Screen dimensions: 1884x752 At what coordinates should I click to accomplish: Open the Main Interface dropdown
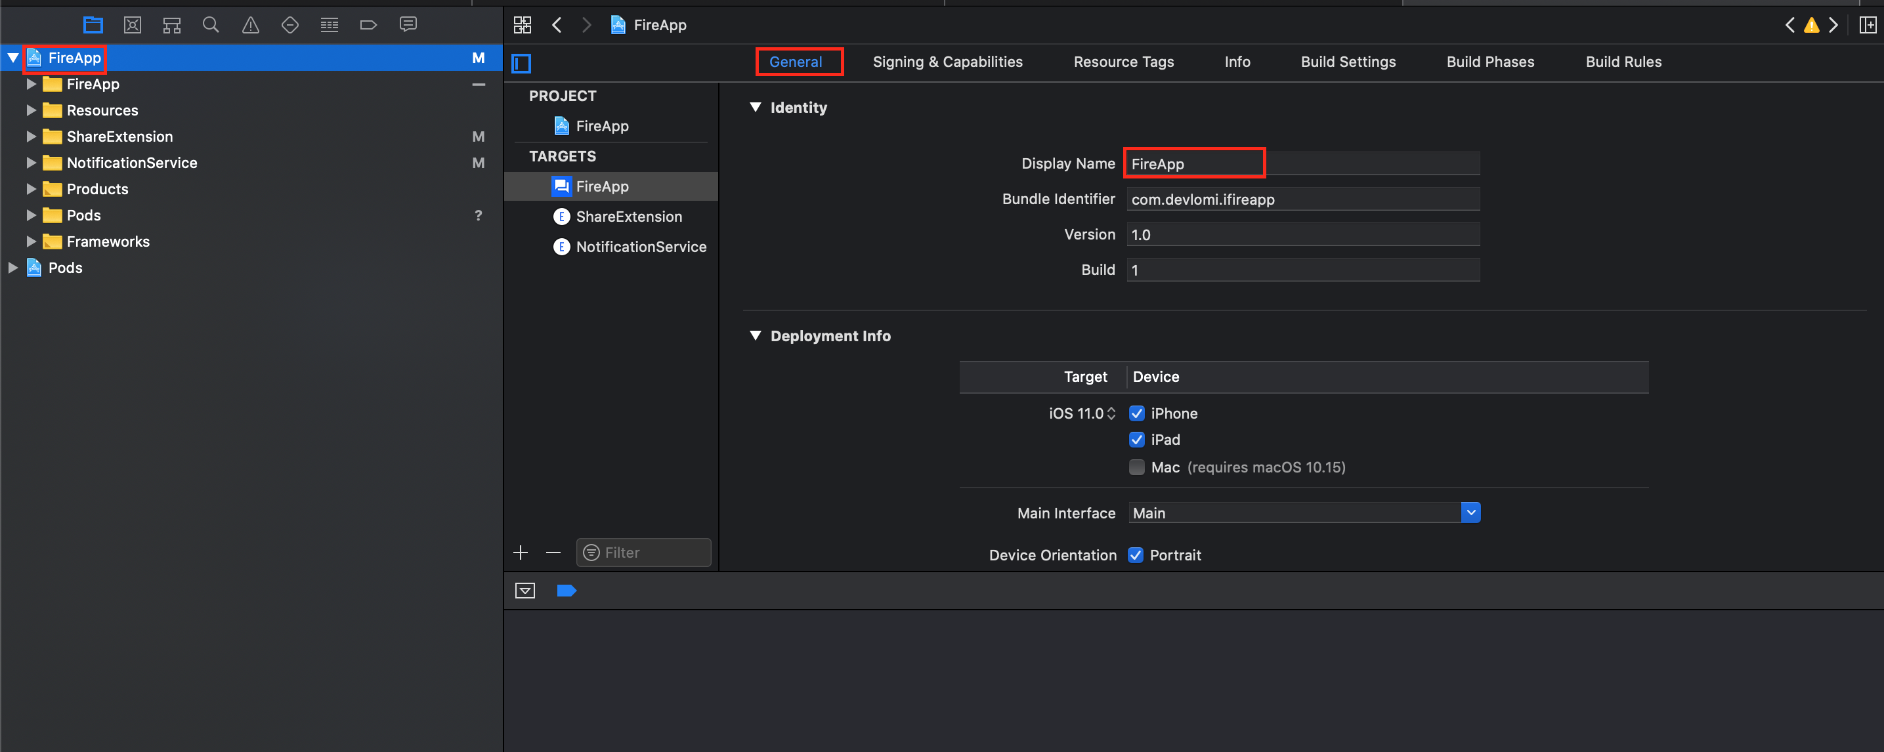(1470, 513)
